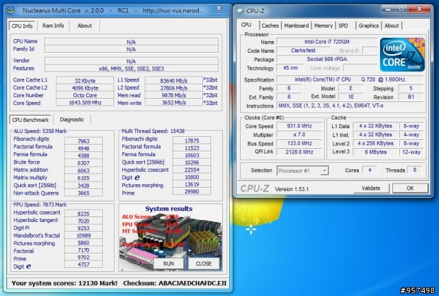Click the status text Your system scores: 12130 Mark!
Image resolution: width=439 pixels, height=296 pixels.
[64, 283]
